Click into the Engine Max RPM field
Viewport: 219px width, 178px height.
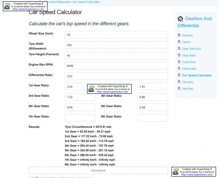point(116,66)
